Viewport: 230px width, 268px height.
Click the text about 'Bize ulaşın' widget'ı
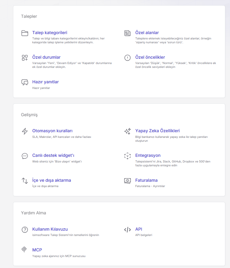coord(57,162)
